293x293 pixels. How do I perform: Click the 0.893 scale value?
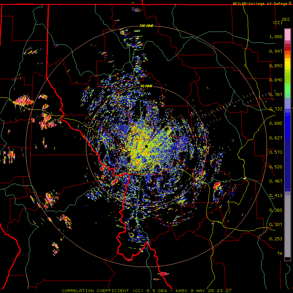[276, 65]
